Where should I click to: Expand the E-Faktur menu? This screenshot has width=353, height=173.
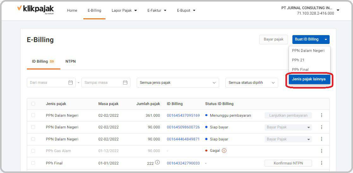coord(157,10)
